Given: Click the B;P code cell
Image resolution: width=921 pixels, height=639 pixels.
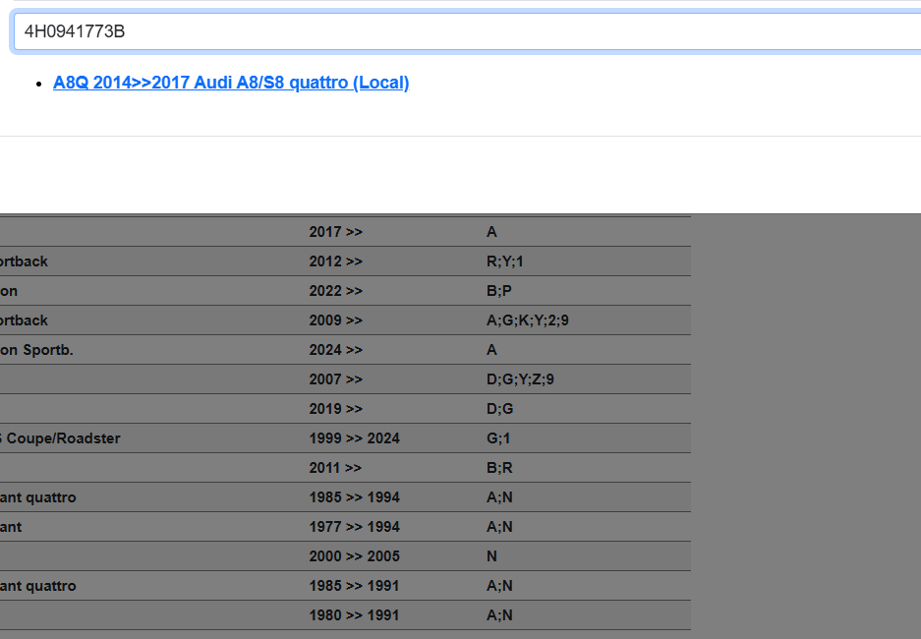Looking at the screenshot, I should point(499,291).
